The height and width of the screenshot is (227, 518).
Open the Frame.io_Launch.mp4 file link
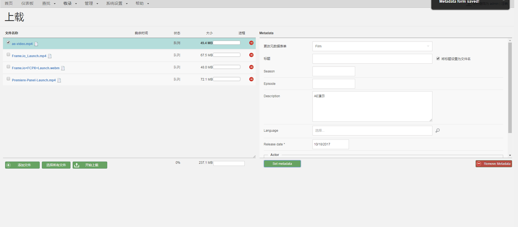29,56
